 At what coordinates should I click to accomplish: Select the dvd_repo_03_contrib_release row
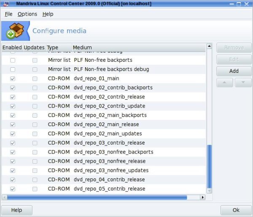pos(104,143)
